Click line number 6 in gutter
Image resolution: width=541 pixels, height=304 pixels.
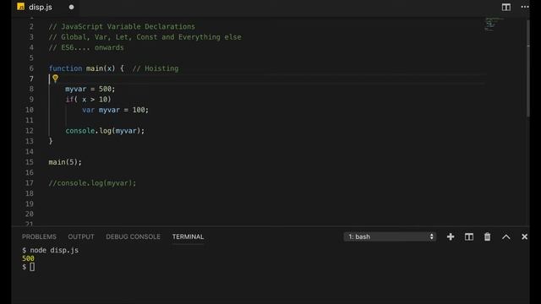pos(31,68)
